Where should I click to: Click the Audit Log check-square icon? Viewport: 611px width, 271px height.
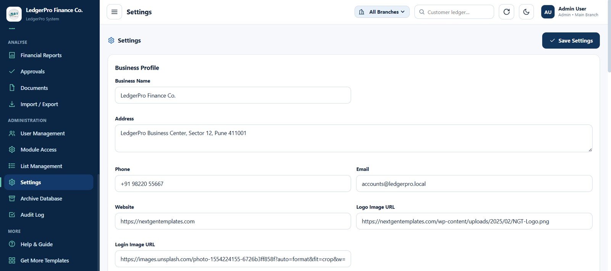coord(12,215)
